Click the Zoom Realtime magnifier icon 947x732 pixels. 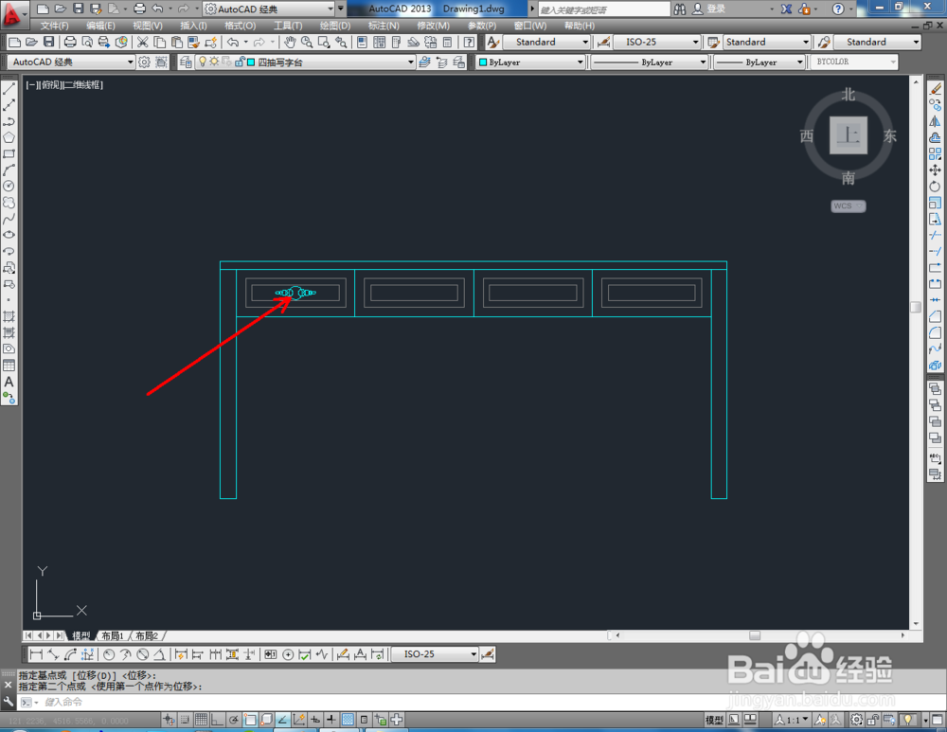point(307,42)
